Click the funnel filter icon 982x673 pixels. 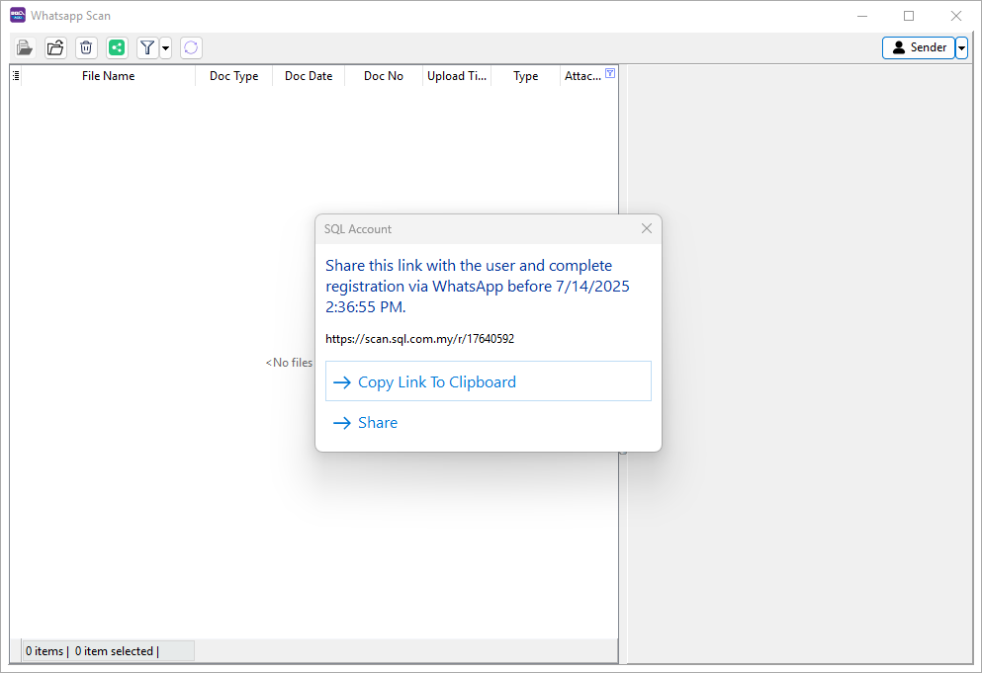pos(147,47)
